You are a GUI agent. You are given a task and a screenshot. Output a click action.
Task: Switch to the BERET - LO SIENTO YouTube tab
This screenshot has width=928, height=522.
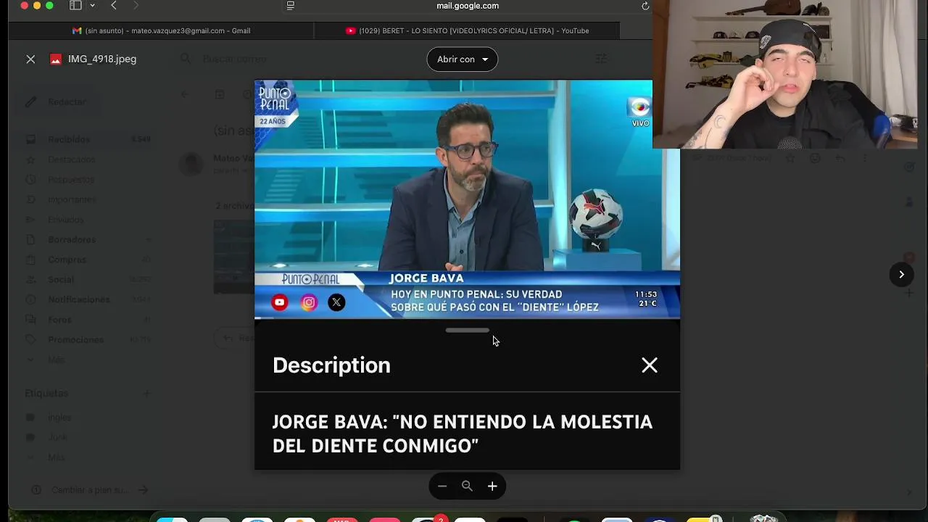467,30
